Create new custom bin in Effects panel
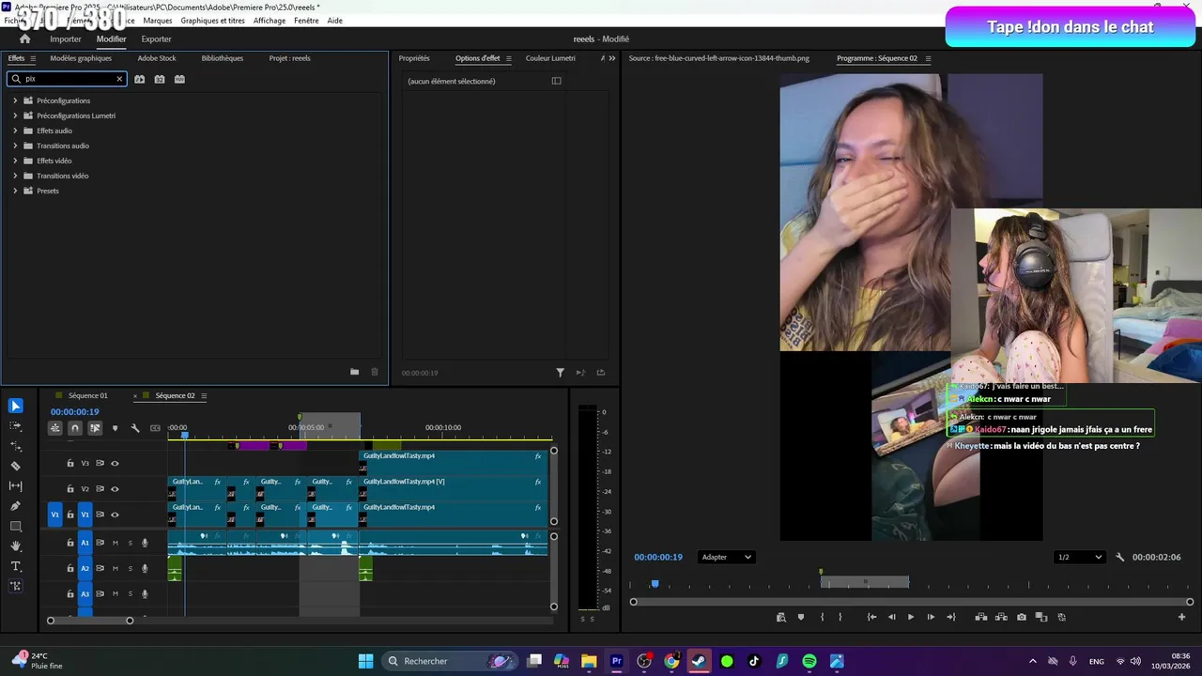Screen dimensions: 1202x676 click(354, 372)
